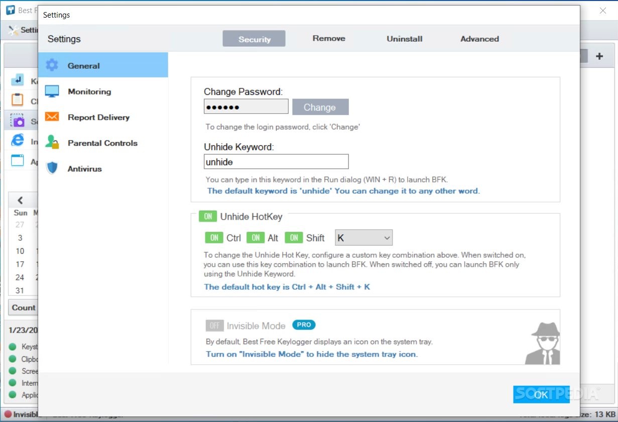Turn on the Invisible Mode switch
The image size is (618, 422).
tap(214, 326)
